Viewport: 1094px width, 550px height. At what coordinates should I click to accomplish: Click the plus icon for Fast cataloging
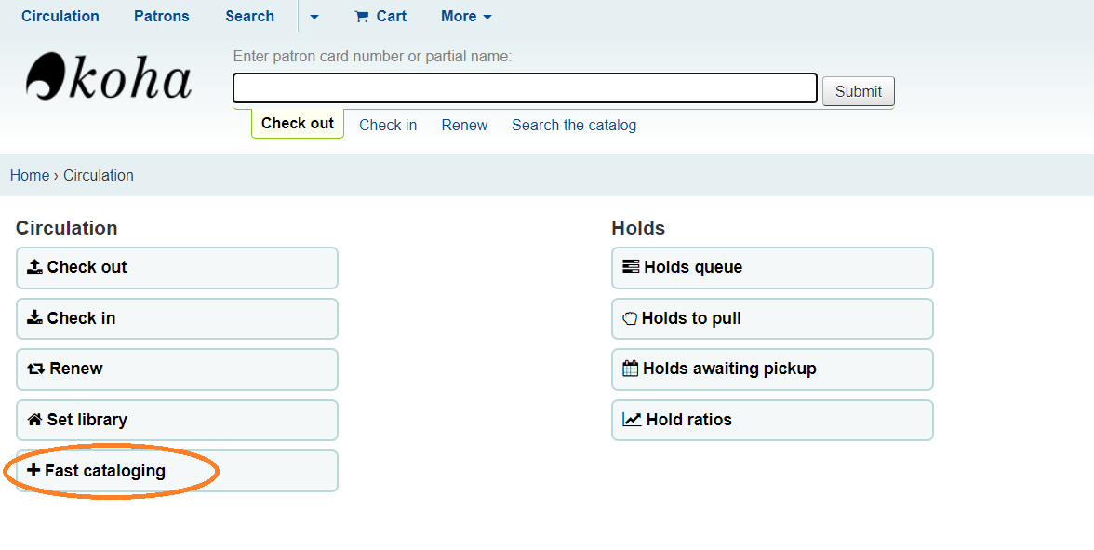pyautogui.click(x=33, y=470)
